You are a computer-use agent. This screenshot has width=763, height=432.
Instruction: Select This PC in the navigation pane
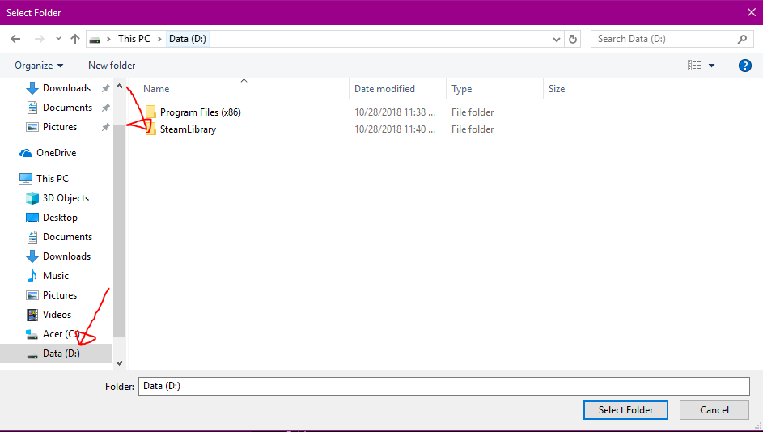(x=44, y=179)
